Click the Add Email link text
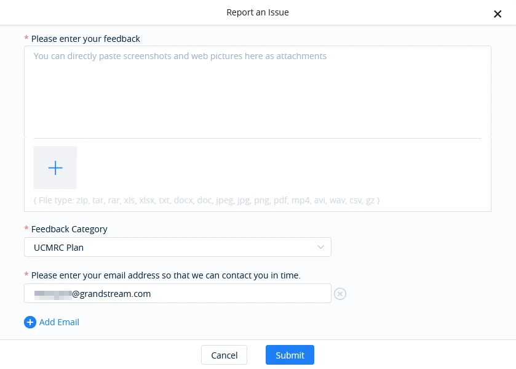The image size is (516, 369). (59, 322)
